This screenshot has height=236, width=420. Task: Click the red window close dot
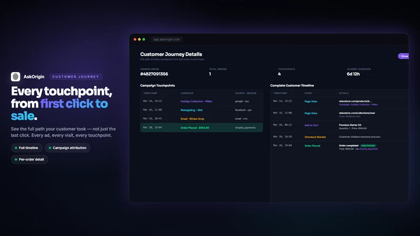point(135,39)
